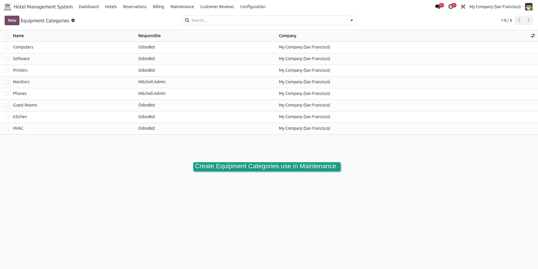538x269 pixels.
Task: Click the company cell in Computers row
Action: point(304,47)
